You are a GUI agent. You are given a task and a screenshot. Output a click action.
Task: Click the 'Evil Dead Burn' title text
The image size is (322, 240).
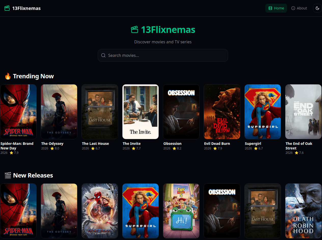click(217, 144)
